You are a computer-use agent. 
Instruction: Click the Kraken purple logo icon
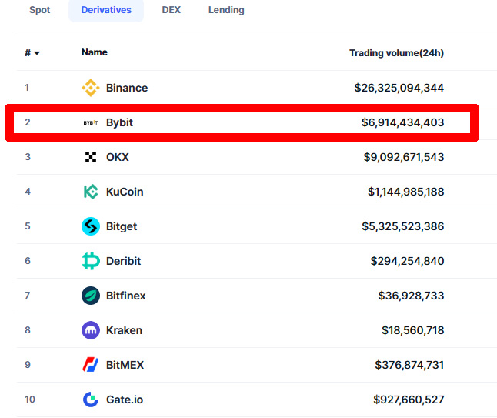pyautogui.click(x=91, y=330)
